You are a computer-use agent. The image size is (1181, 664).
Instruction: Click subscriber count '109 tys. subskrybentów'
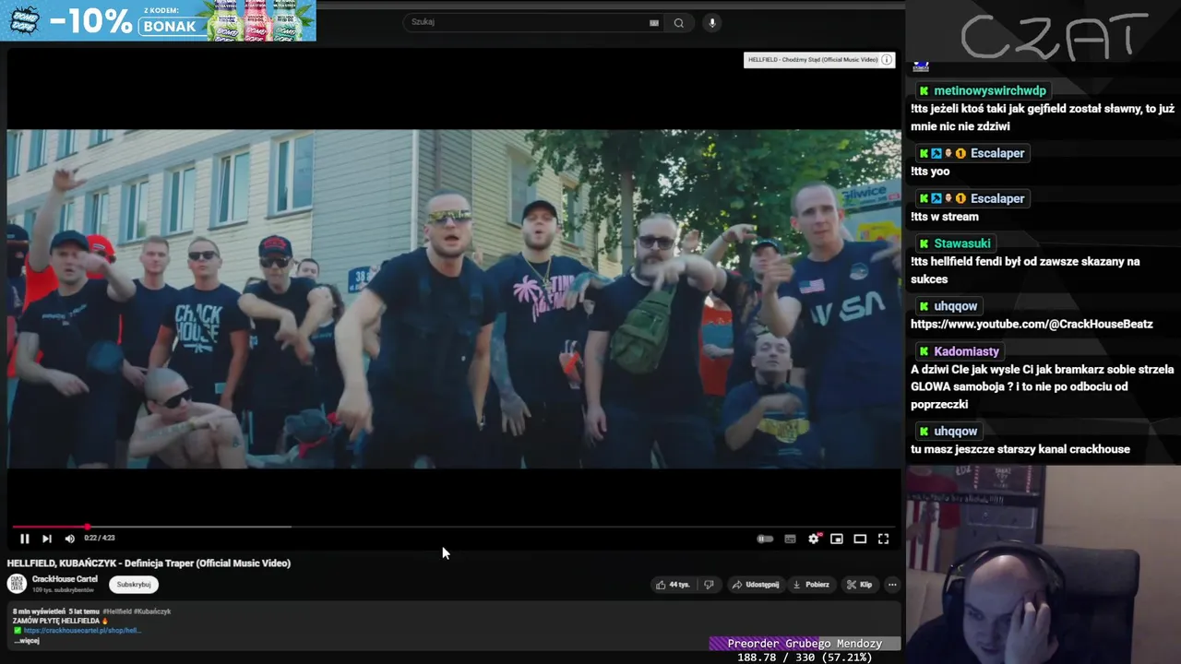[63, 590]
